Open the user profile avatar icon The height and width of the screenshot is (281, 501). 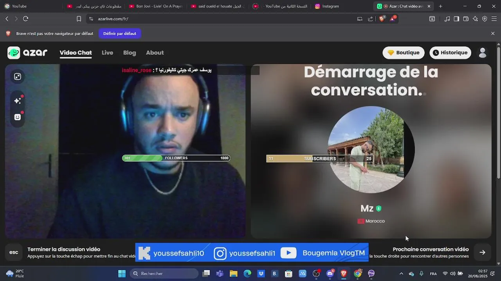(x=483, y=53)
